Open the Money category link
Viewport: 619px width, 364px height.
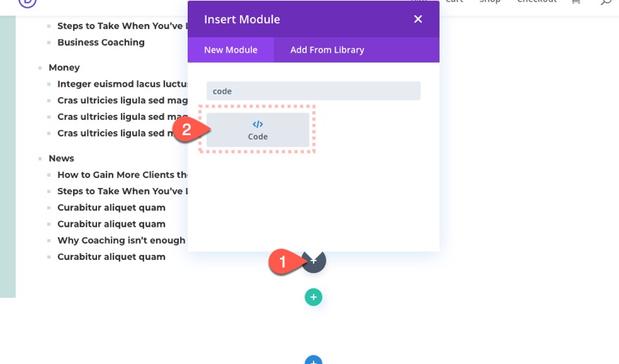point(64,68)
